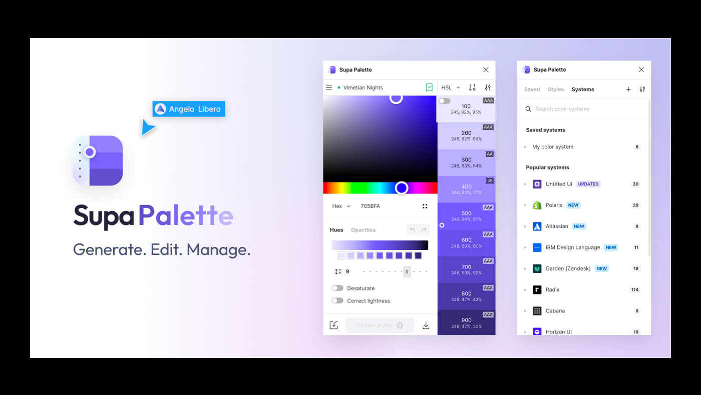
Task: Click the 59 contrast badge on shade 400
Action: (x=490, y=180)
